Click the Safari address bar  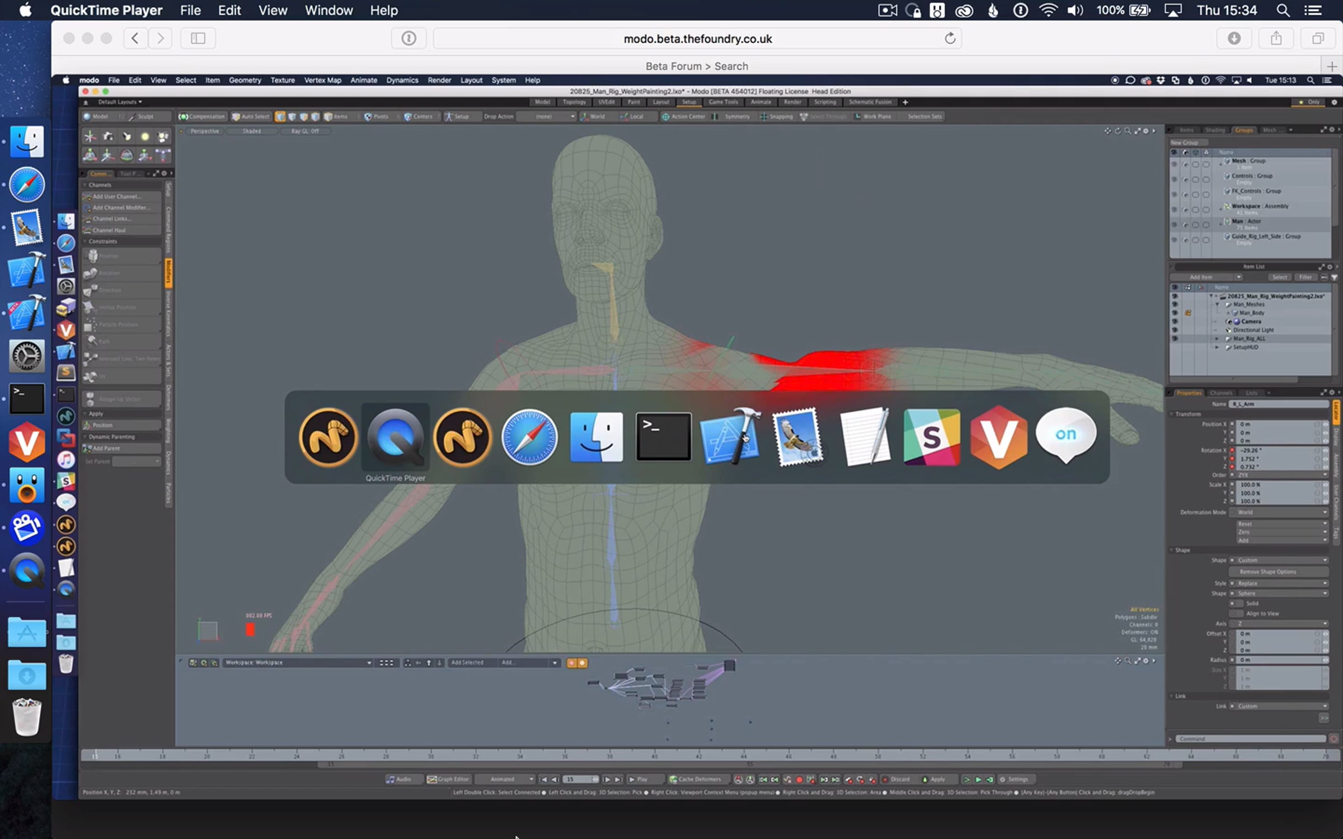click(x=697, y=39)
